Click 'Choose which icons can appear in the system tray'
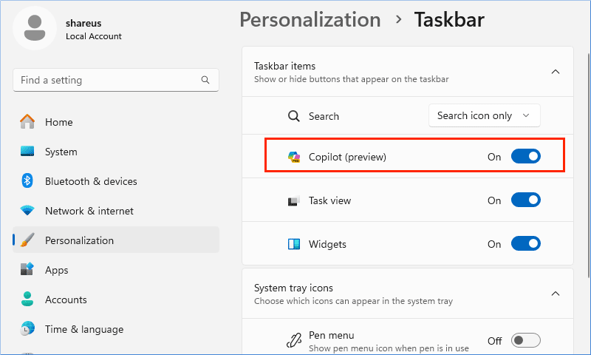The width and height of the screenshot is (591, 355). click(x=353, y=301)
